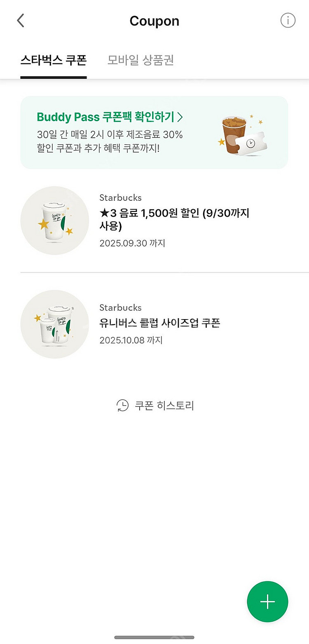Tap the 1,500원 discount coupon cup image
Screen dimensions: 309x644
[55, 221]
